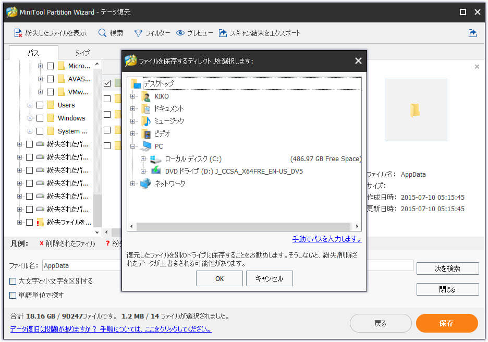Click the Close (閉じる) search button
The width and height of the screenshot is (488, 342).
pyautogui.click(x=447, y=289)
